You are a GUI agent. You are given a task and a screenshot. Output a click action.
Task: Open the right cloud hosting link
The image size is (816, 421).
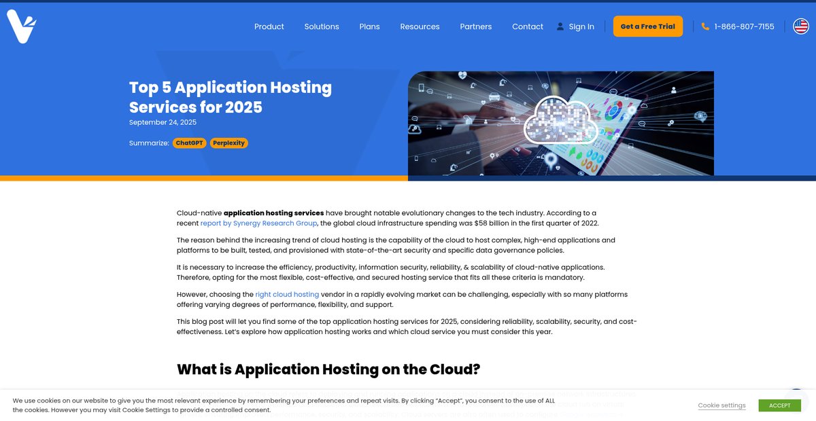coord(287,295)
